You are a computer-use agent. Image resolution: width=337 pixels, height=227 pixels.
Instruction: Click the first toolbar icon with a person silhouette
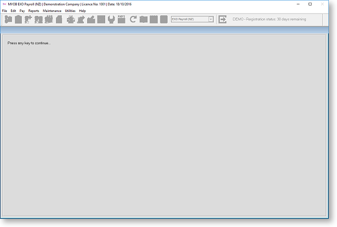8,19
